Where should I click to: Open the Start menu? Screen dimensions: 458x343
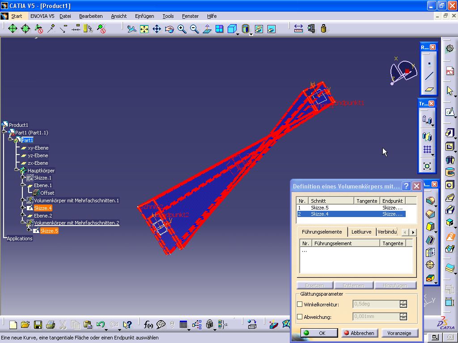click(x=17, y=16)
